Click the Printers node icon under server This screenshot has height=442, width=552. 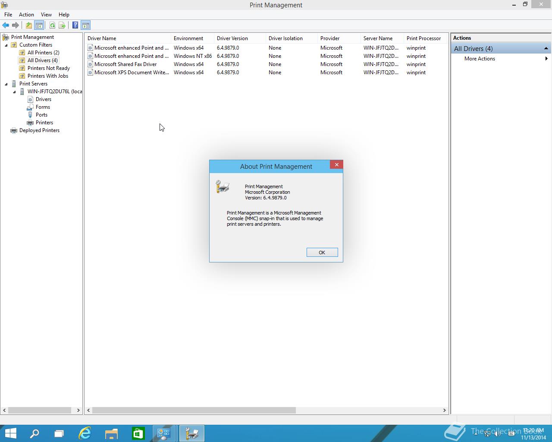(30, 123)
